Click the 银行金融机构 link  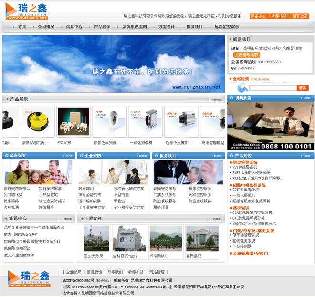pos(90,195)
